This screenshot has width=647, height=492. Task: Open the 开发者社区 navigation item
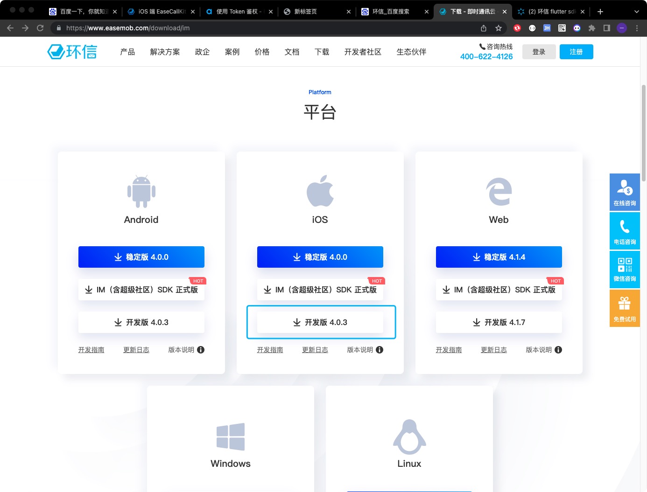(363, 52)
